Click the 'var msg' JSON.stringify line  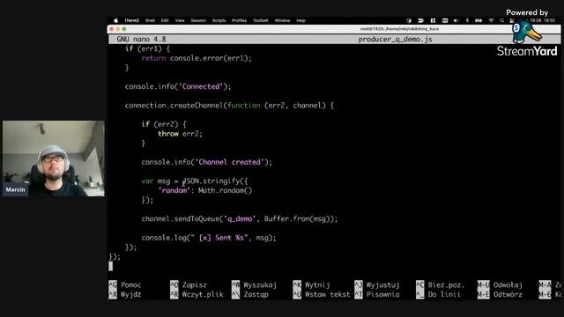[x=195, y=181]
